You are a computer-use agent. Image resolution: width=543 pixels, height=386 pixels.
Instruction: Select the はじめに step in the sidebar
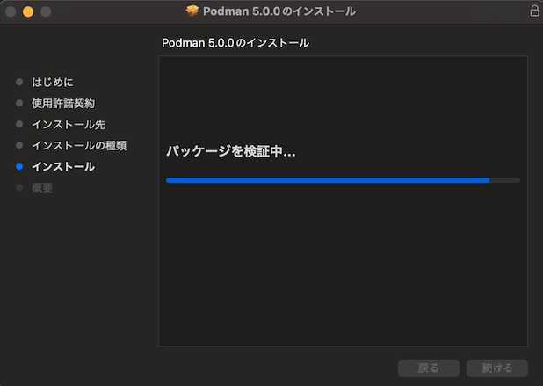click(x=53, y=82)
